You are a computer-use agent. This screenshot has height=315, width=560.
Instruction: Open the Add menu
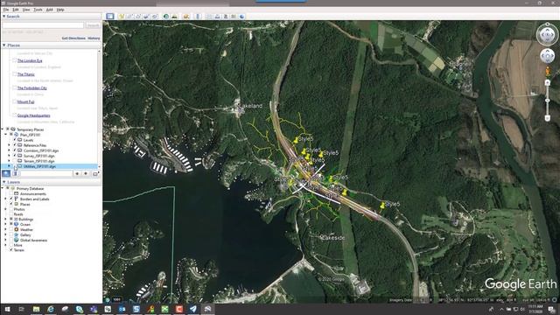tap(49, 10)
